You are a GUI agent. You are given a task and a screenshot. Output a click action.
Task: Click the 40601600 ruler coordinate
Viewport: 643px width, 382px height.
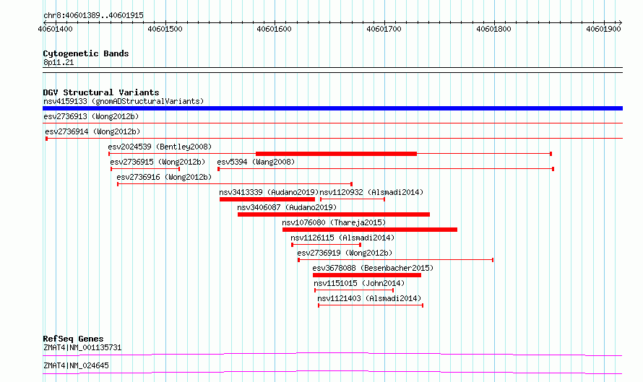[x=274, y=29]
